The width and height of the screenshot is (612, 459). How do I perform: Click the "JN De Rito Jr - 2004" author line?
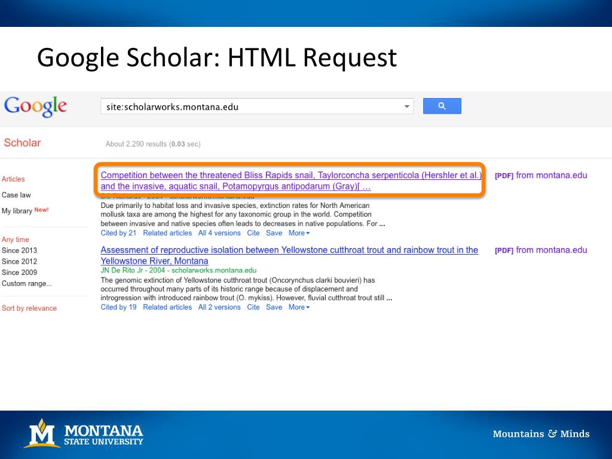pyautogui.click(x=133, y=270)
